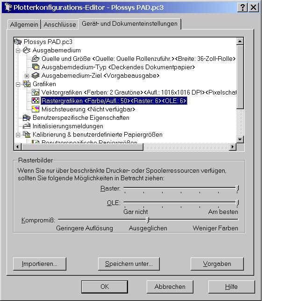299x301 pixels.
Task: Click the Plossys PAD.pc3 plotter root icon
Action: point(18,42)
